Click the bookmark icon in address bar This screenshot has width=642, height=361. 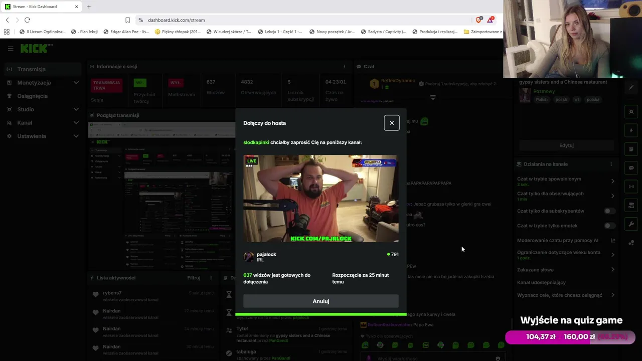pyautogui.click(x=127, y=20)
